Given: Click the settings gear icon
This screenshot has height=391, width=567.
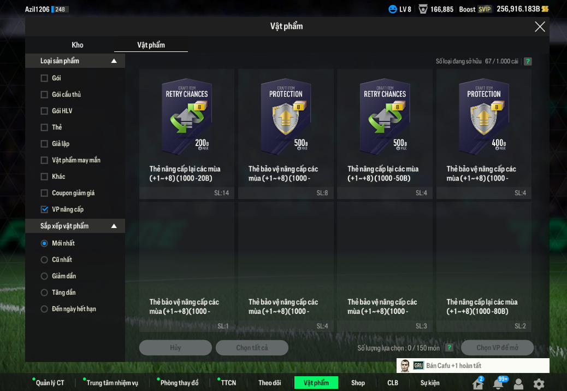Looking at the screenshot, I should click(x=539, y=384).
